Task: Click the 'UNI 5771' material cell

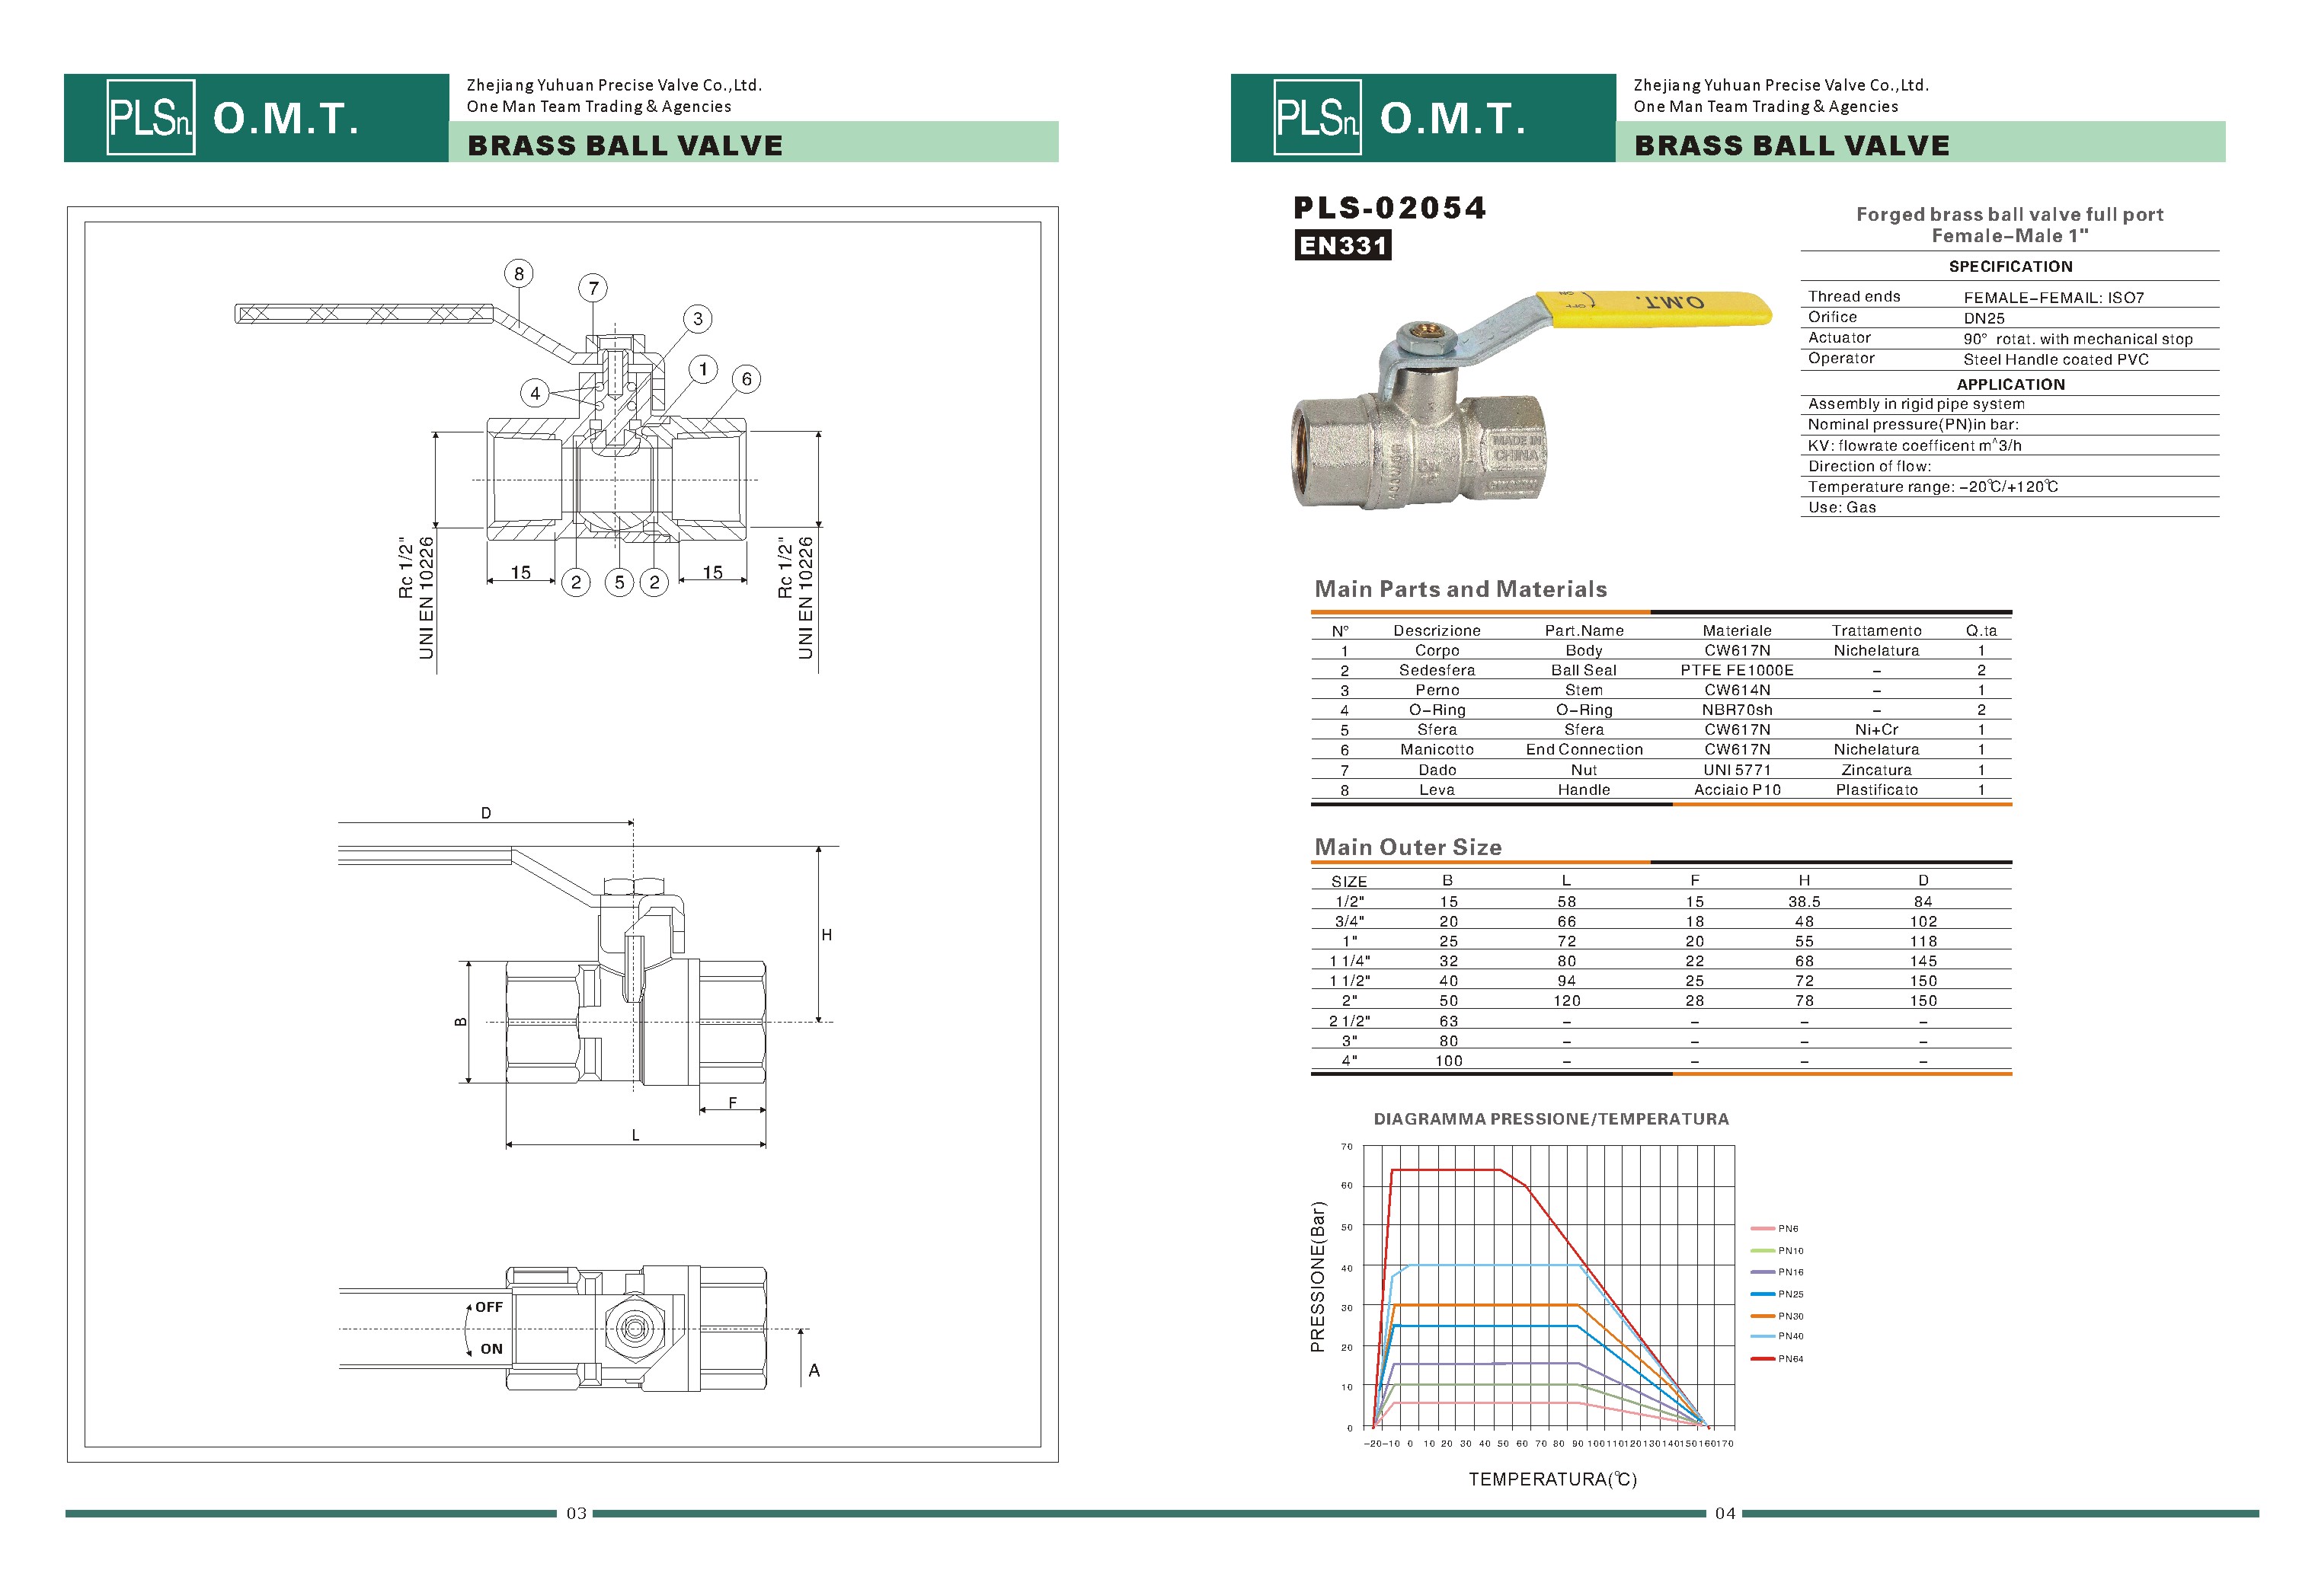Action: (x=1737, y=771)
